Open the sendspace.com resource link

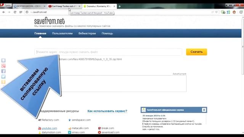[x=81, y=120]
